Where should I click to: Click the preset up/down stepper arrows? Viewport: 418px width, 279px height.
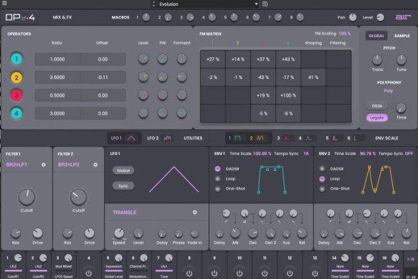154,4
